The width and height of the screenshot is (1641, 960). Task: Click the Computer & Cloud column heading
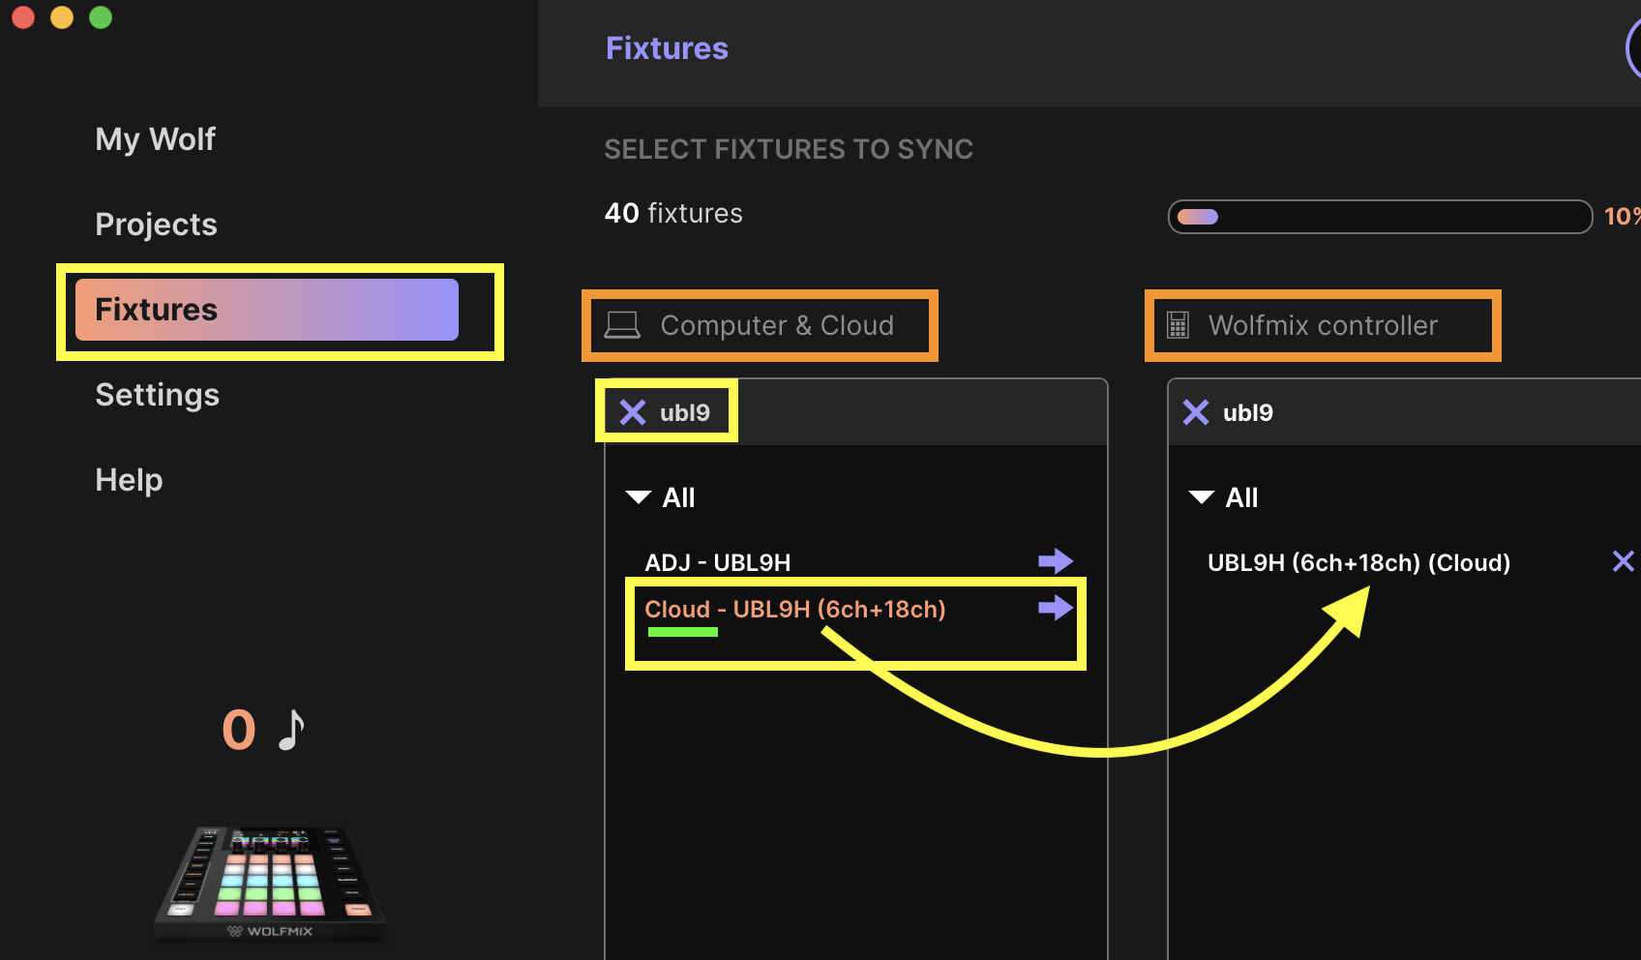pos(777,326)
